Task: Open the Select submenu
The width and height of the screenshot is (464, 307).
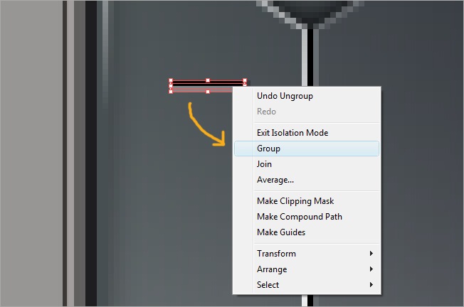Action: (x=307, y=285)
